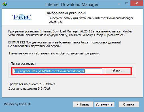Click the Программа установит description paragraph

pos(70,33)
